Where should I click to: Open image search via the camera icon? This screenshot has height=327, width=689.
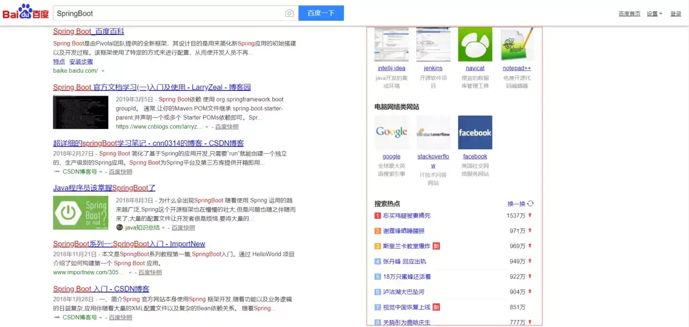coord(289,13)
